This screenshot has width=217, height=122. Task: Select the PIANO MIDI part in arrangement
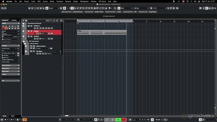tap(102, 32)
